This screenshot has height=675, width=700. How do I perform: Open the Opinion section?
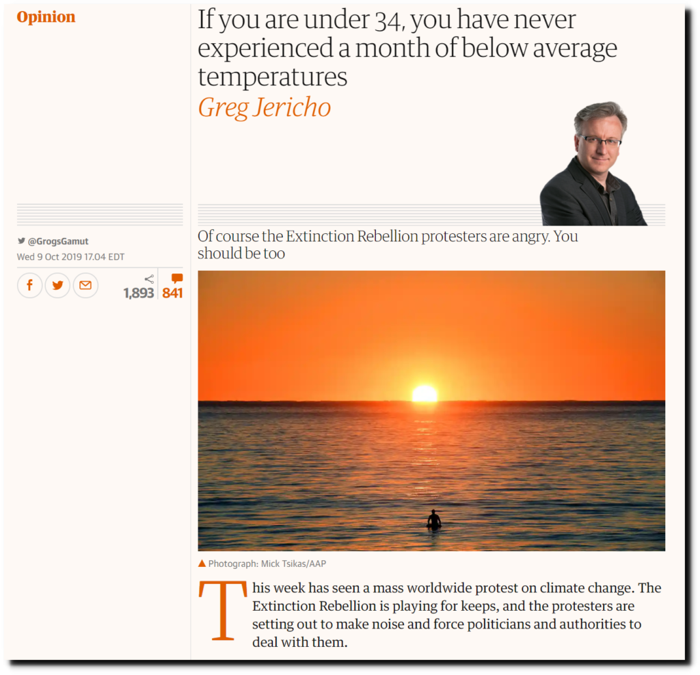[x=46, y=17]
